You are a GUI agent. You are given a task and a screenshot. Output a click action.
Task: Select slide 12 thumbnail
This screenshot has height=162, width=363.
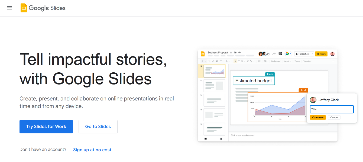tap(214, 71)
